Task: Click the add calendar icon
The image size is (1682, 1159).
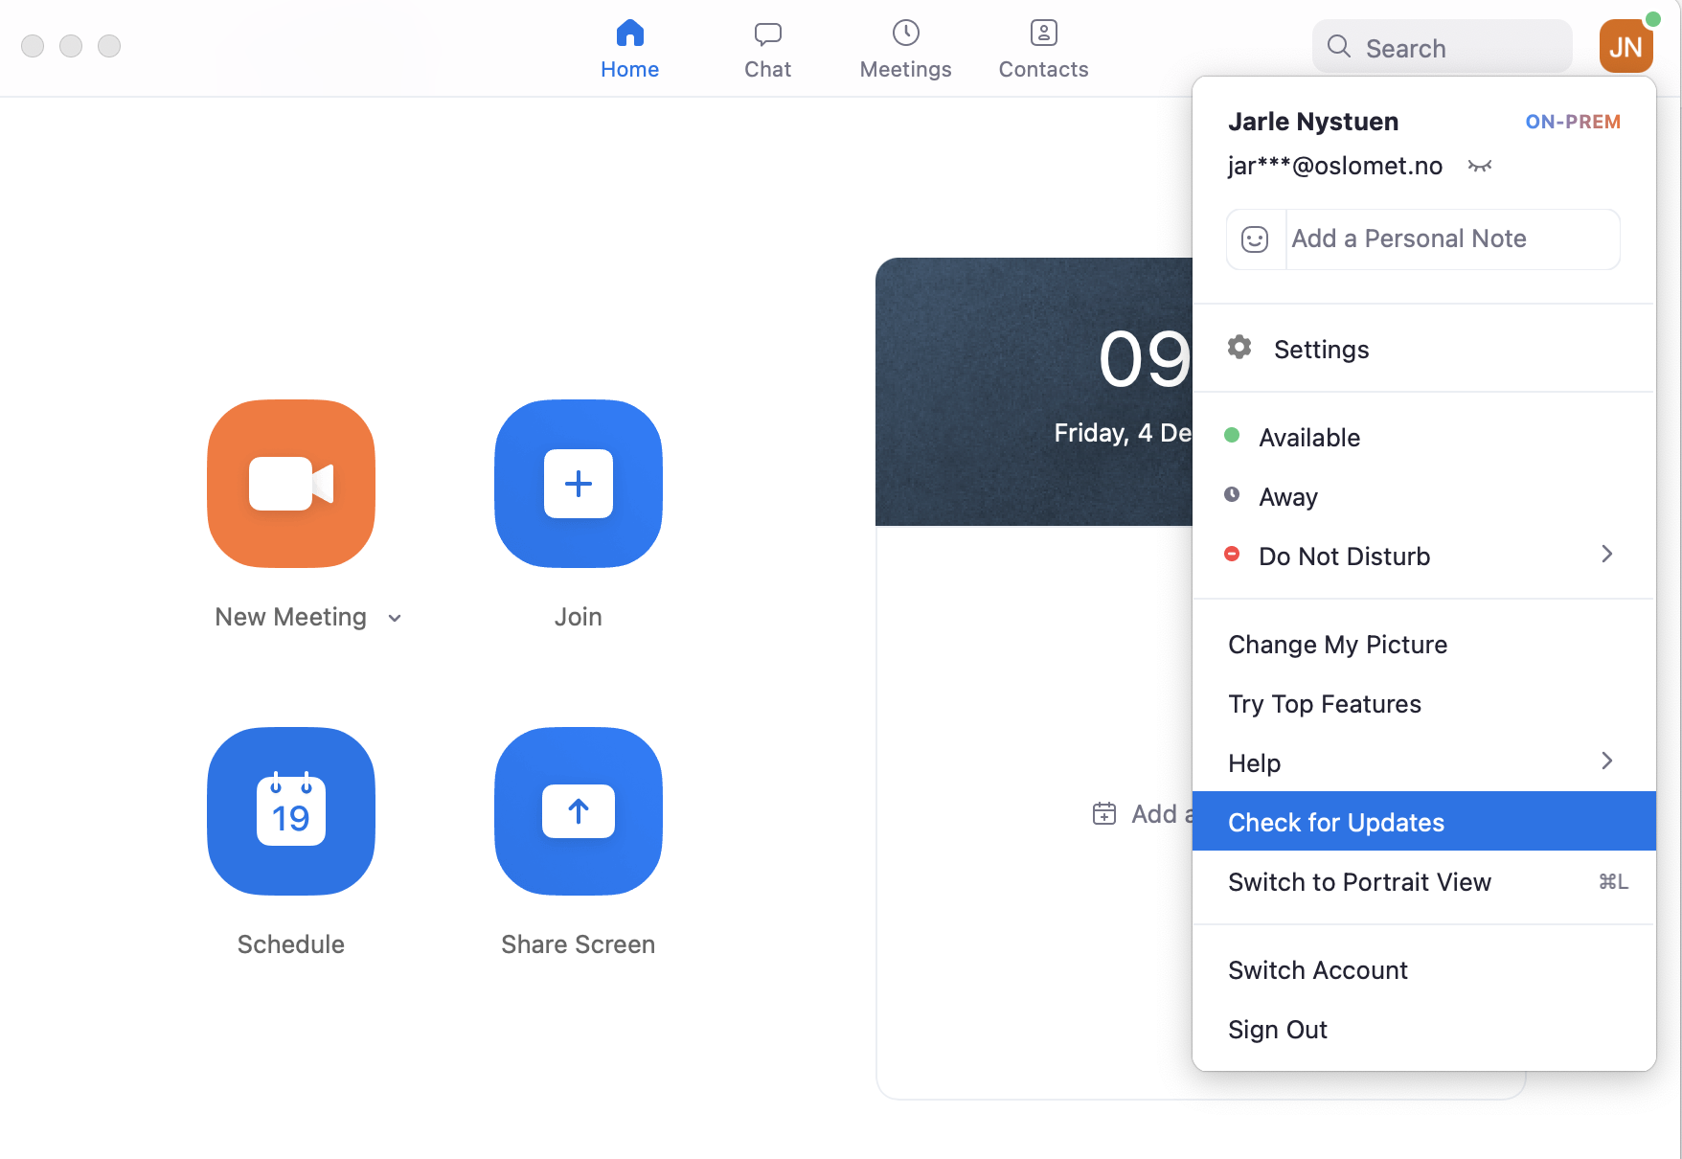Action: click(1104, 814)
